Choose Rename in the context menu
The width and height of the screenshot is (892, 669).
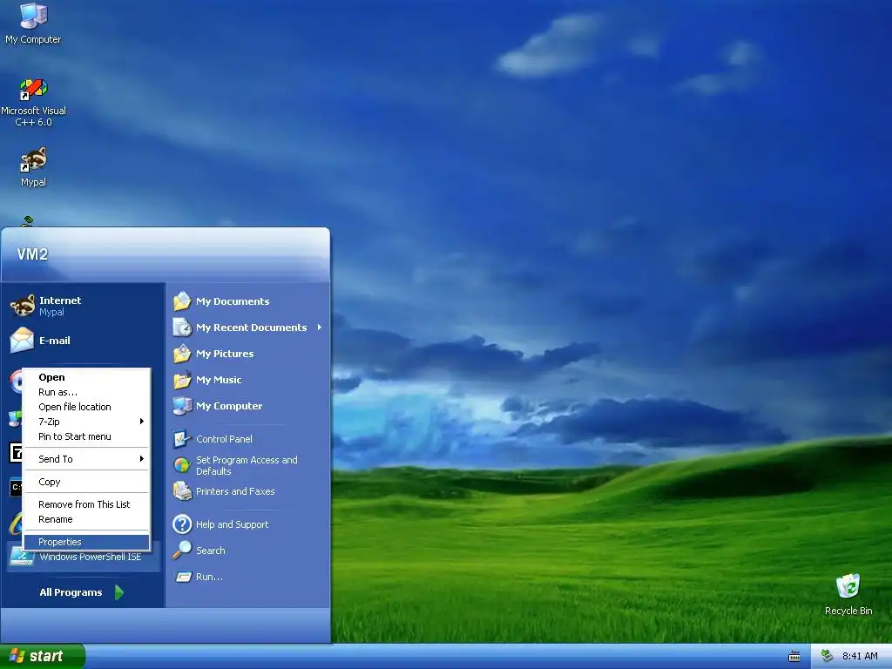(x=86, y=519)
